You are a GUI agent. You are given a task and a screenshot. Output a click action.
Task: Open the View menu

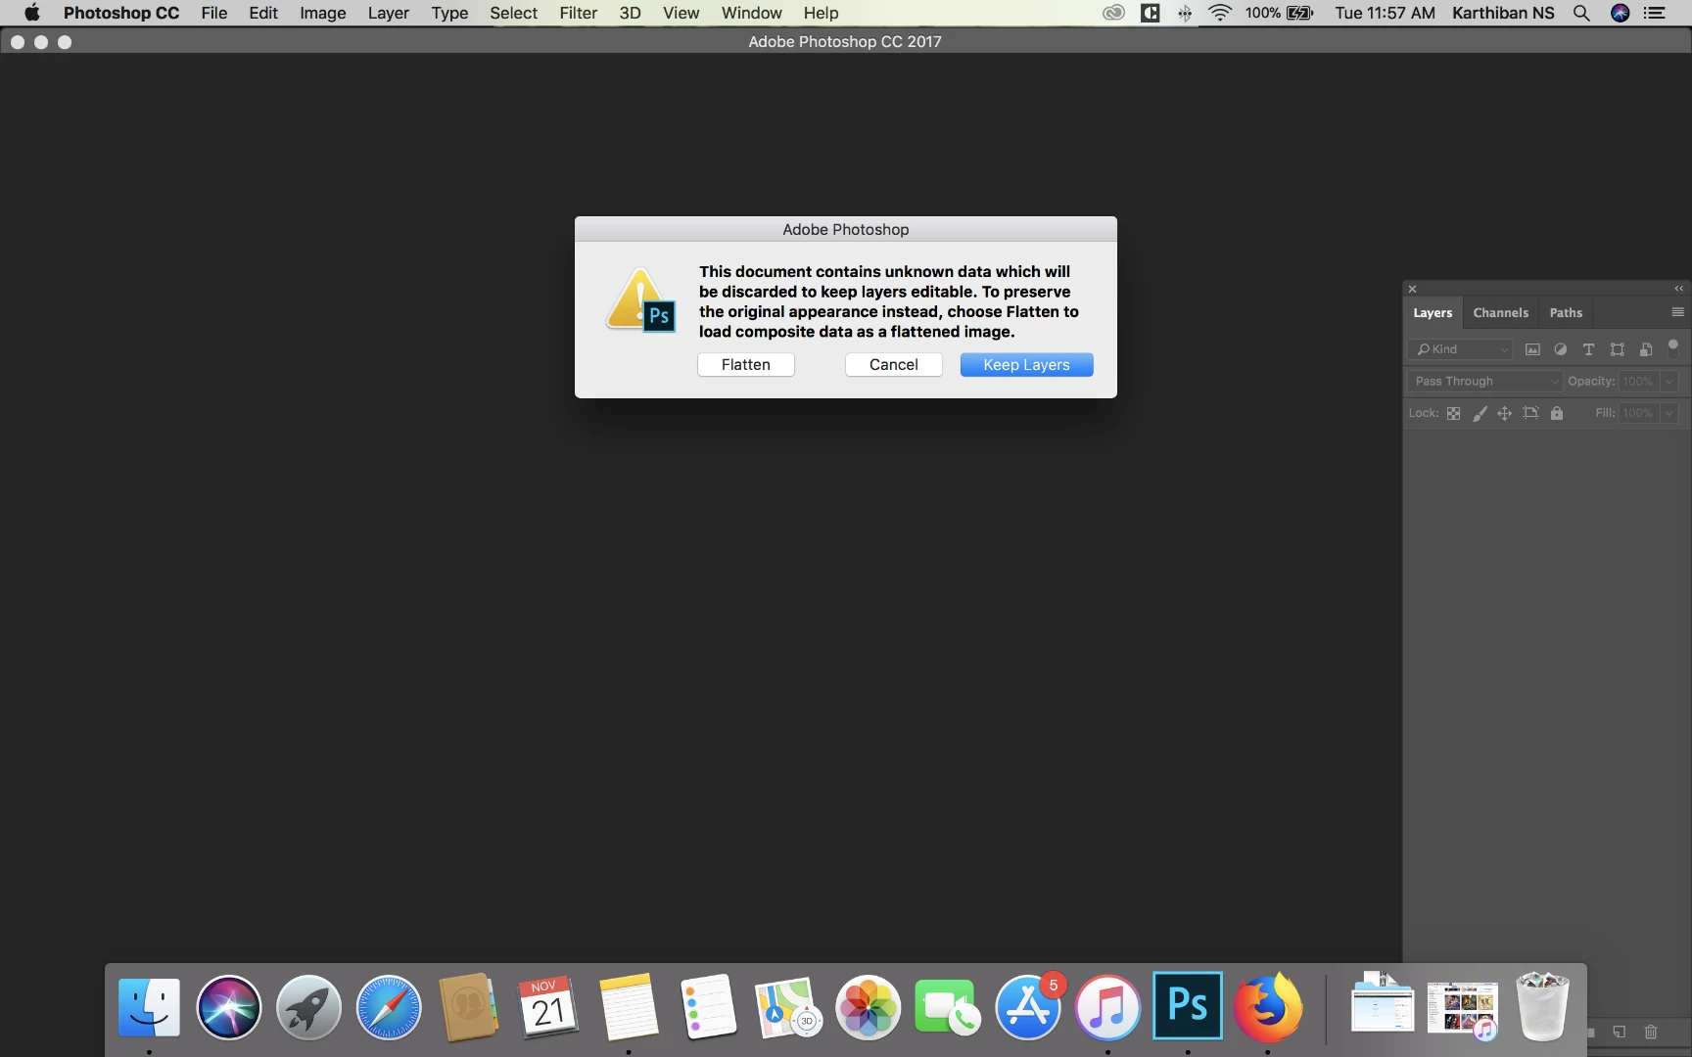tap(681, 13)
